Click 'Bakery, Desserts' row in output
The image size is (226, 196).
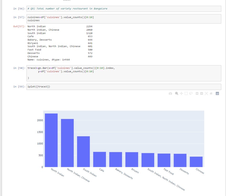tap(40, 40)
